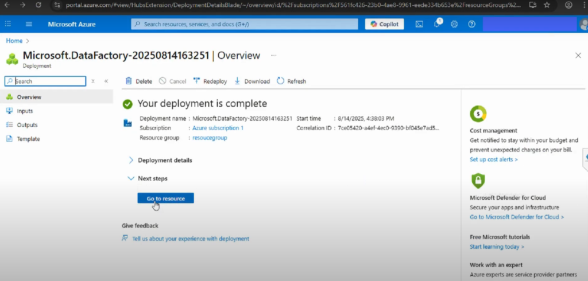Expand Deployment details section
Image resolution: width=588 pixels, height=281 pixels.
click(160, 160)
